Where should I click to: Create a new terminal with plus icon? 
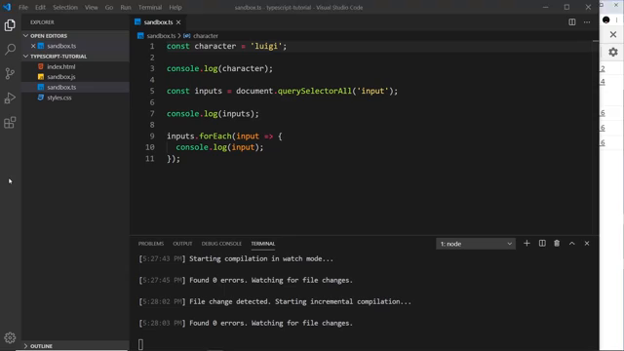tap(526, 243)
